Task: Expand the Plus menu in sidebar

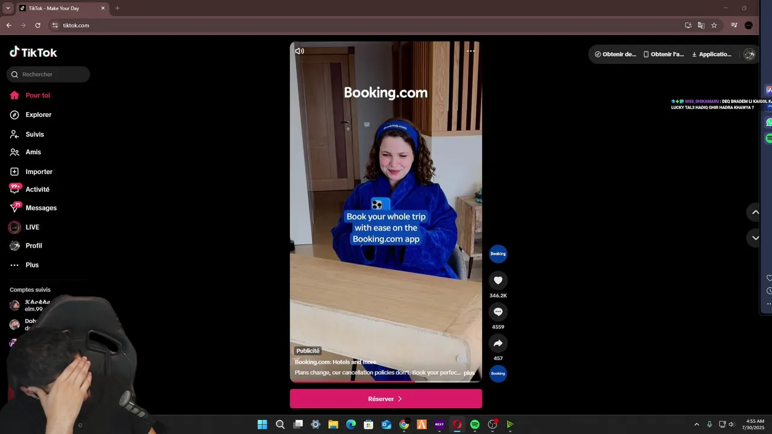Action: click(x=31, y=265)
